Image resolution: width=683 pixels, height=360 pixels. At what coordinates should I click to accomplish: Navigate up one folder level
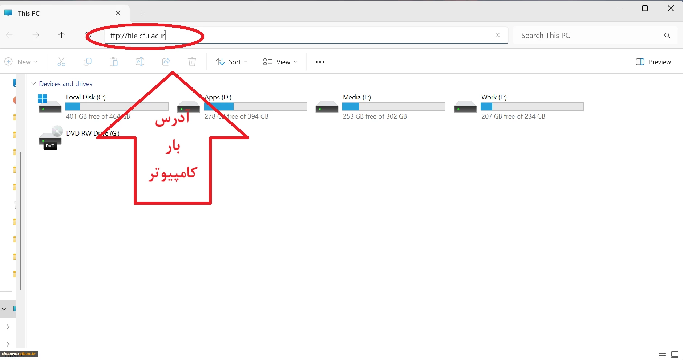click(x=61, y=35)
